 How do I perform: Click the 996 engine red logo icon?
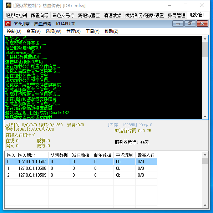(x=8, y=24)
